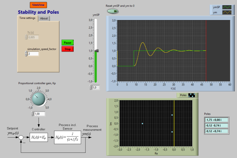The width and height of the screenshot is (237, 158).
Task: Click the Kp proportional gain knob
Action: [37, 99]
